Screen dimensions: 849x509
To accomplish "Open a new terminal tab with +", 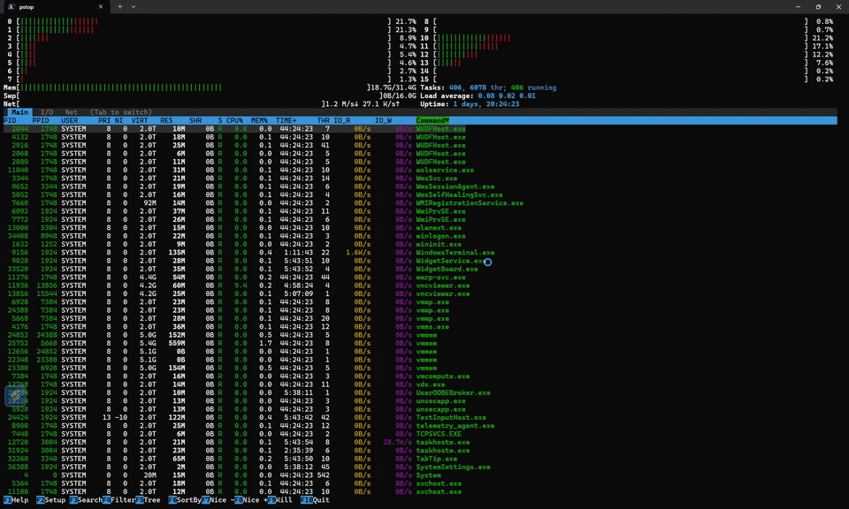I will pos(119,7).
